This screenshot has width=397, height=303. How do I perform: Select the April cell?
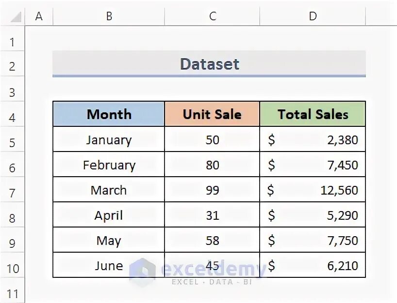click(109, 215)
